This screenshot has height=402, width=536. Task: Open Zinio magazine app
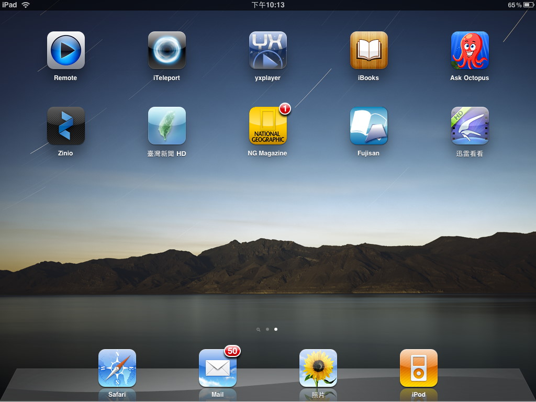[65, 126]
